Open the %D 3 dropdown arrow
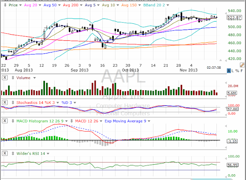Screen dimensions: 246x180 tap(75, 103)
